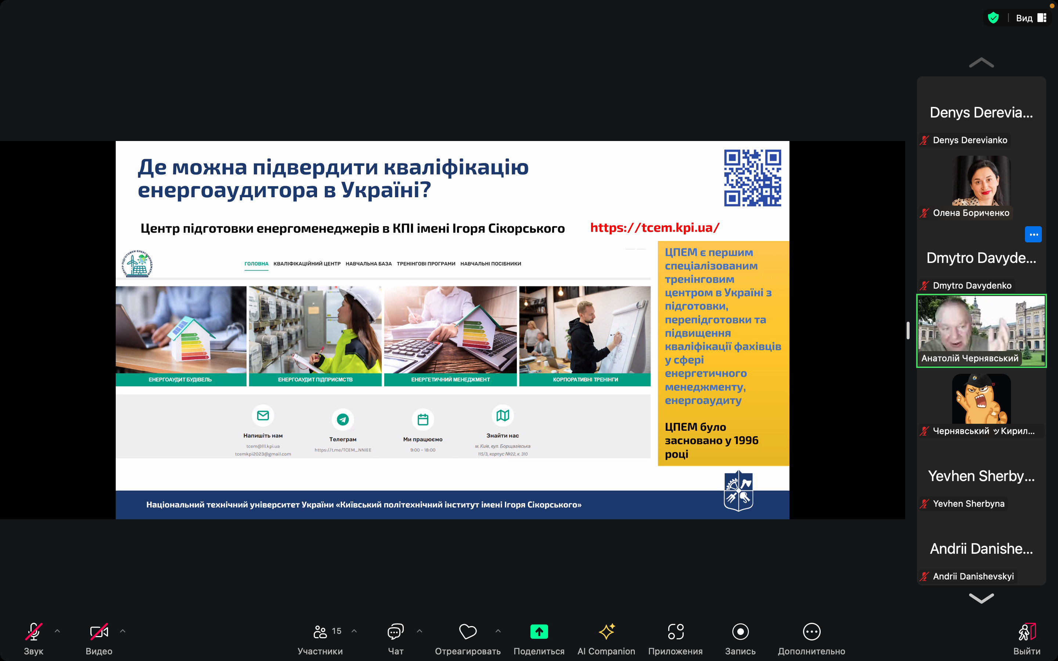Select Чернявський Кирил cat avatar tile
1058x661 pixels.
tap(982, 398)
